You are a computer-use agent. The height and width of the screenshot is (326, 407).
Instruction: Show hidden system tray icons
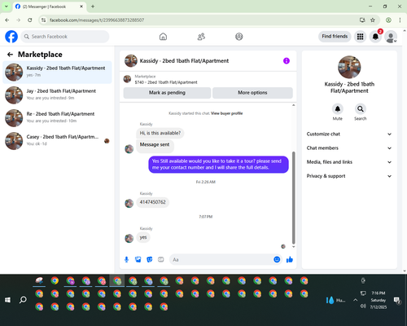pos(355,300)
